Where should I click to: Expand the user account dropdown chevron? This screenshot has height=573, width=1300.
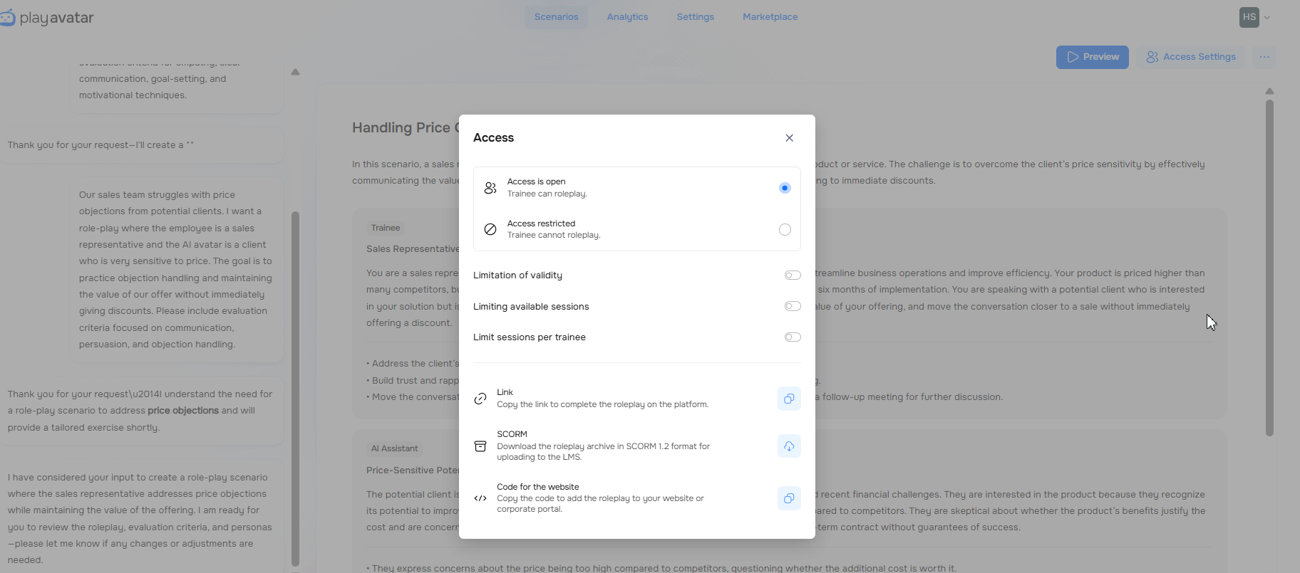(x=1267, y=18)
